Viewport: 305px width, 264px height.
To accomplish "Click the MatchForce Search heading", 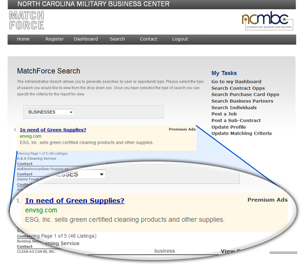I will coord(49,71).
